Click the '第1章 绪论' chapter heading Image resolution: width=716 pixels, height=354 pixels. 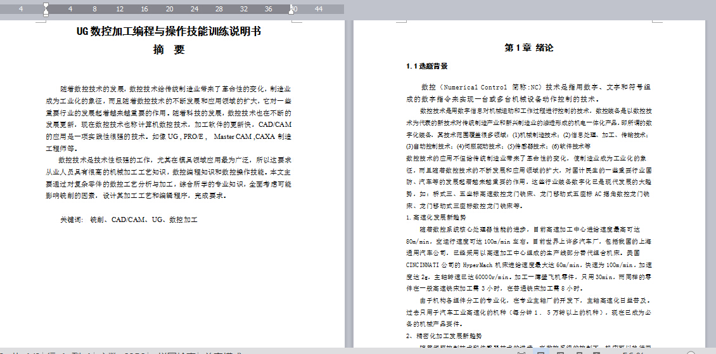tap(529, 48)
